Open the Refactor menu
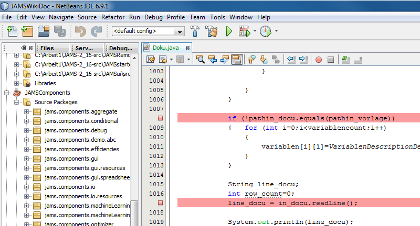The height and width of the screenshot is (226, 420). 113,17
